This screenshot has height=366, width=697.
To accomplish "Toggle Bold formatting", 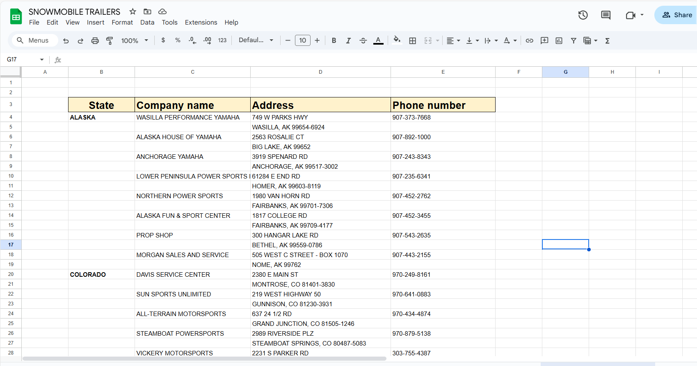I will click(x=334, y=41).
